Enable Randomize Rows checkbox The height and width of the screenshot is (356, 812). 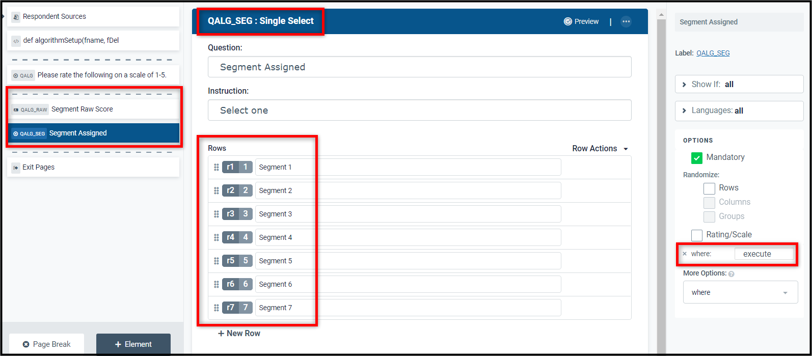pyautogui.click(x=709, y=188)
